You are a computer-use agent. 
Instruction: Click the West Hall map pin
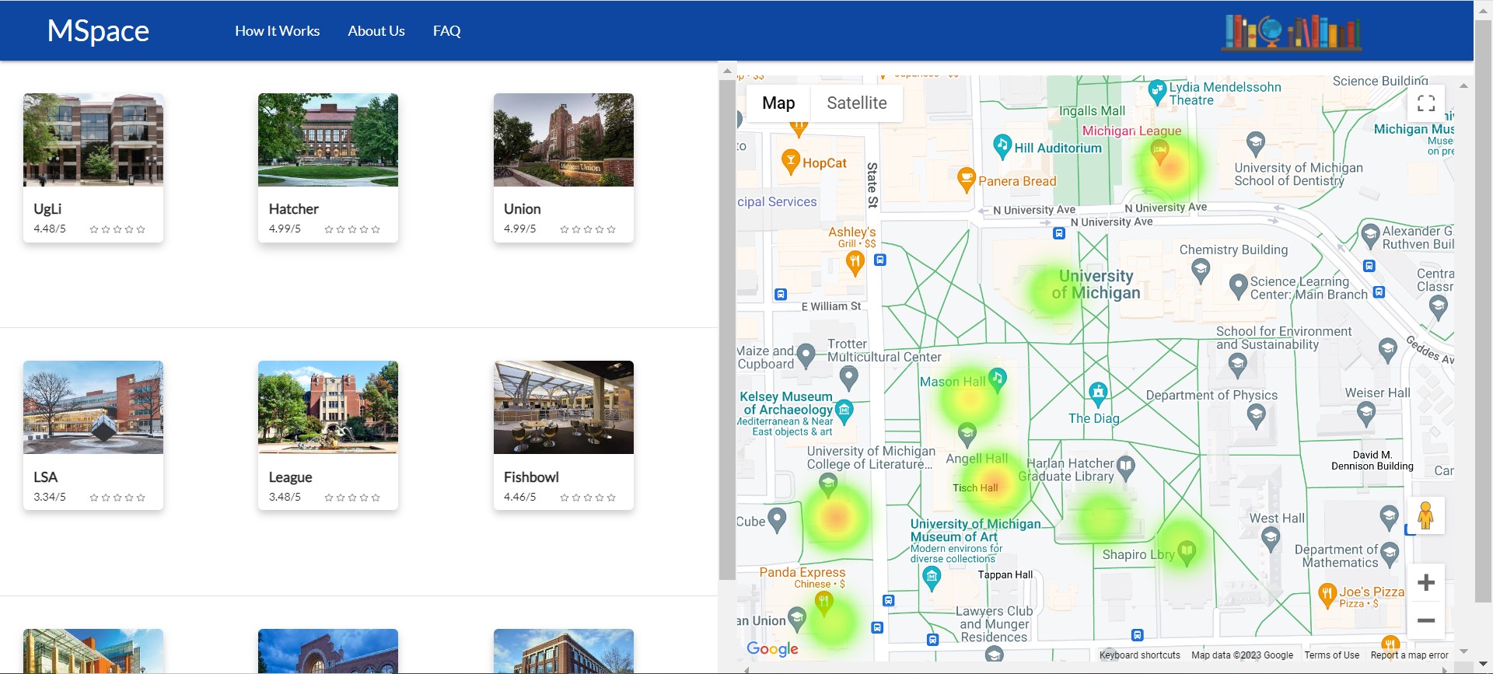pos(1271,539)
